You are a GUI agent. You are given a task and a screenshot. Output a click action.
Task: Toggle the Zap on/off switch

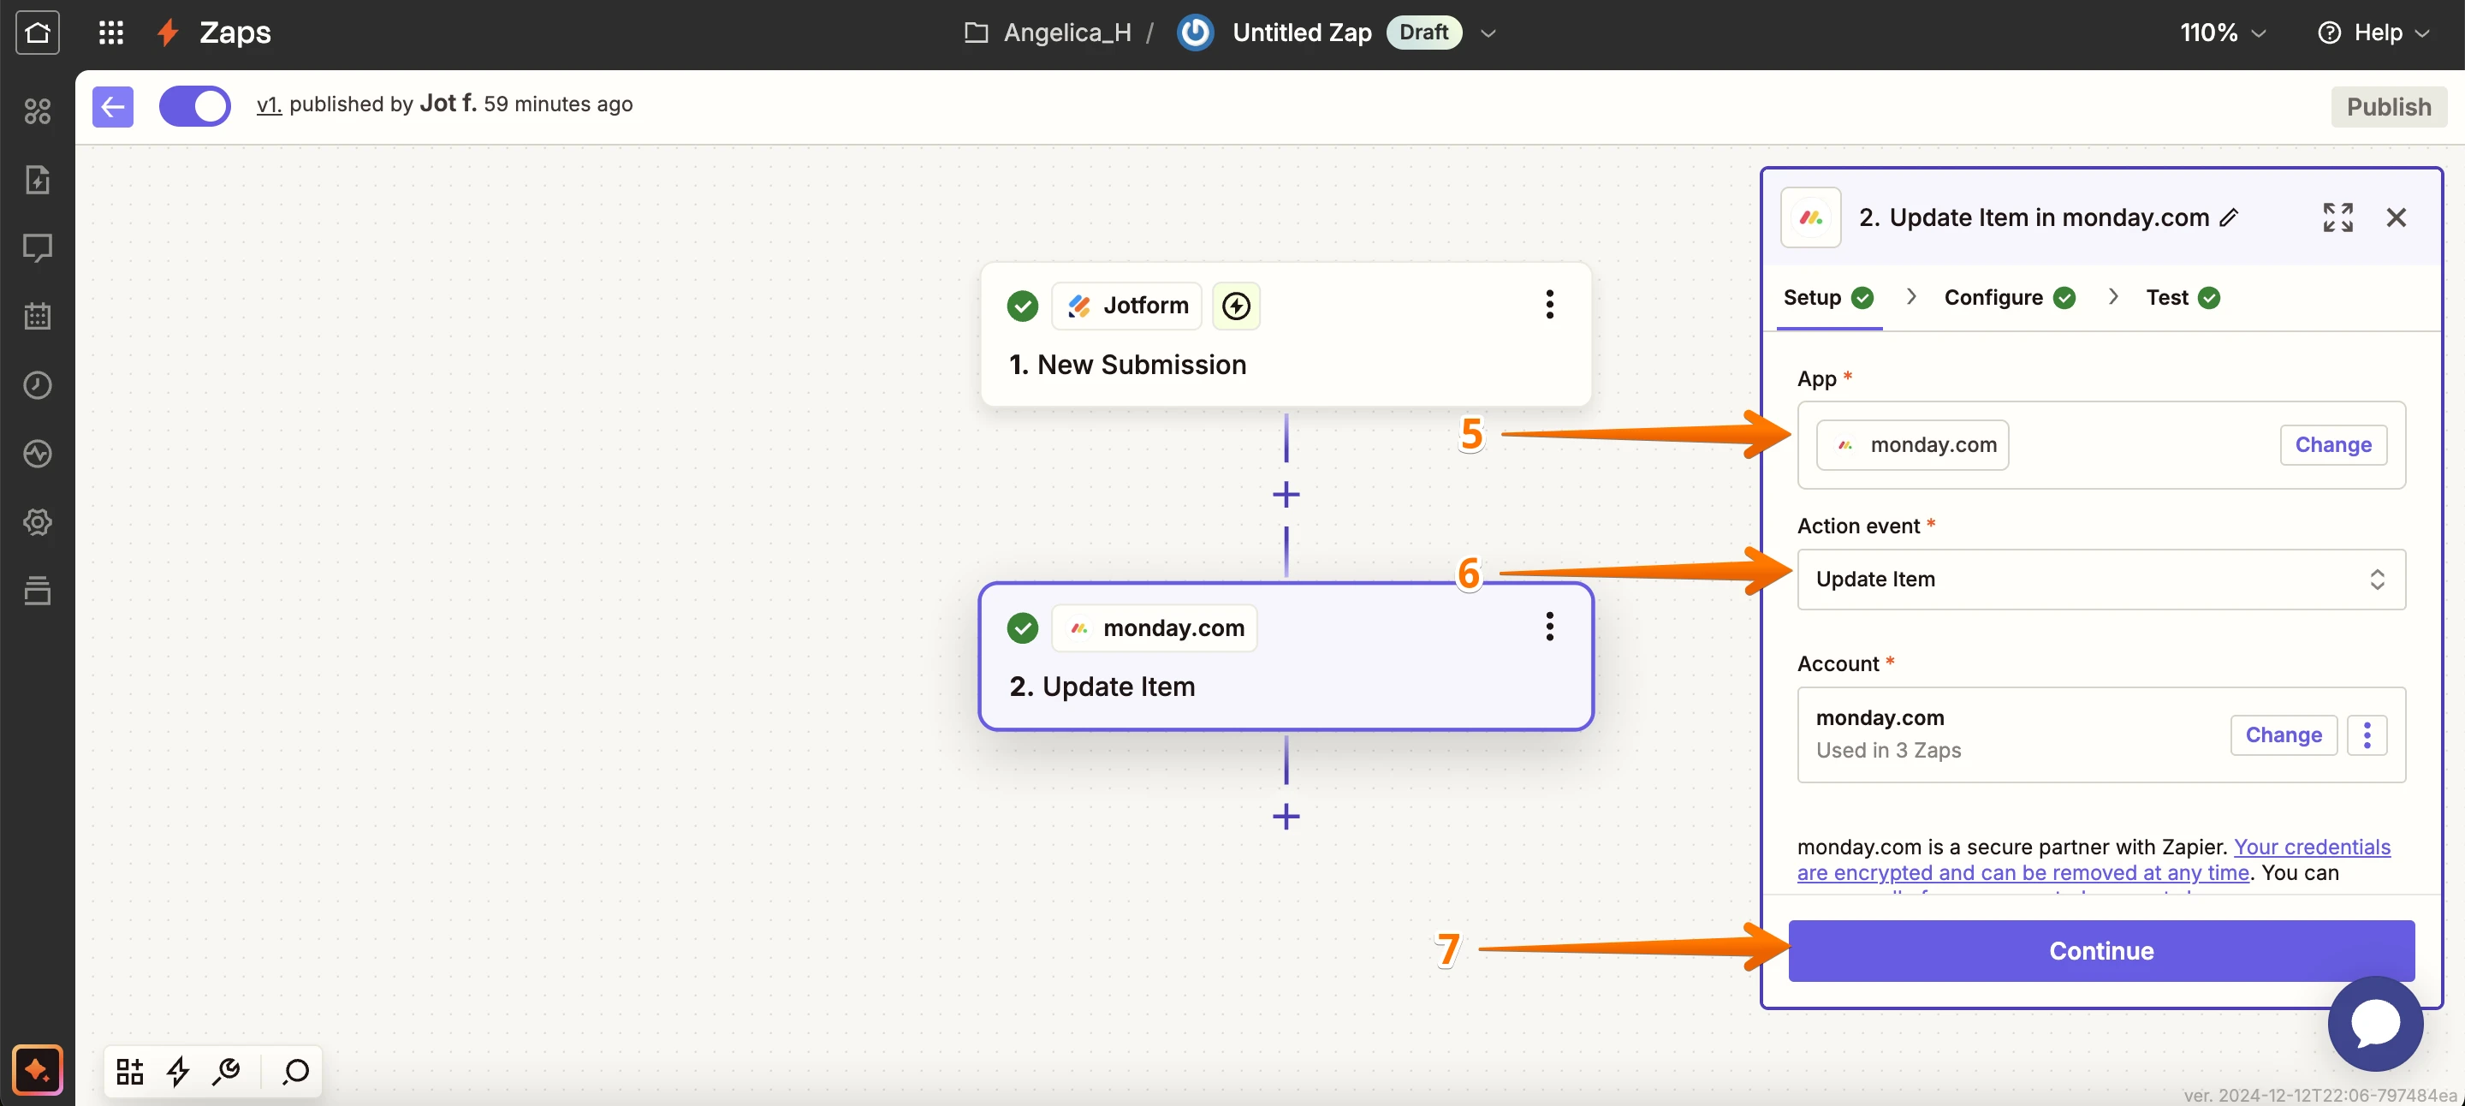pyautogui.click(x=194, y=105)
